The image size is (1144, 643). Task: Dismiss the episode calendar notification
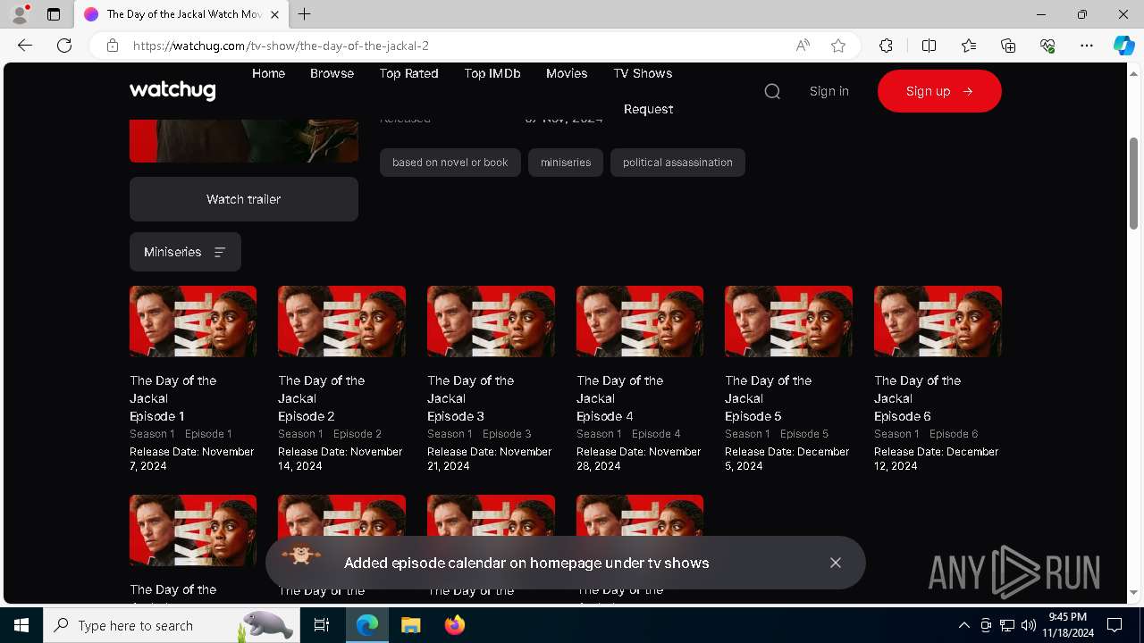click(x=836, y=563)
